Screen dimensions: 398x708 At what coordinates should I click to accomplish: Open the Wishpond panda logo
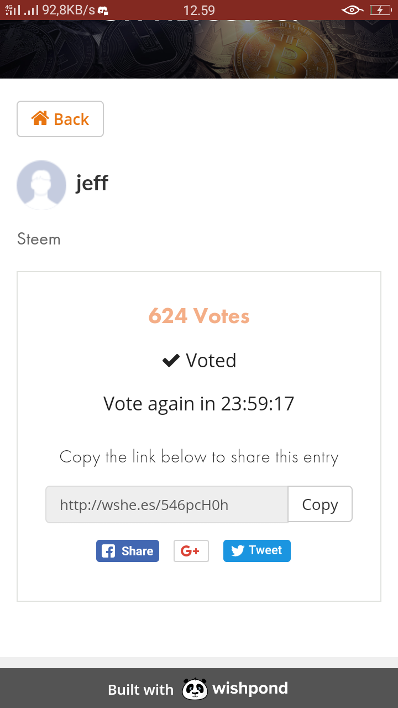(195, 689)
